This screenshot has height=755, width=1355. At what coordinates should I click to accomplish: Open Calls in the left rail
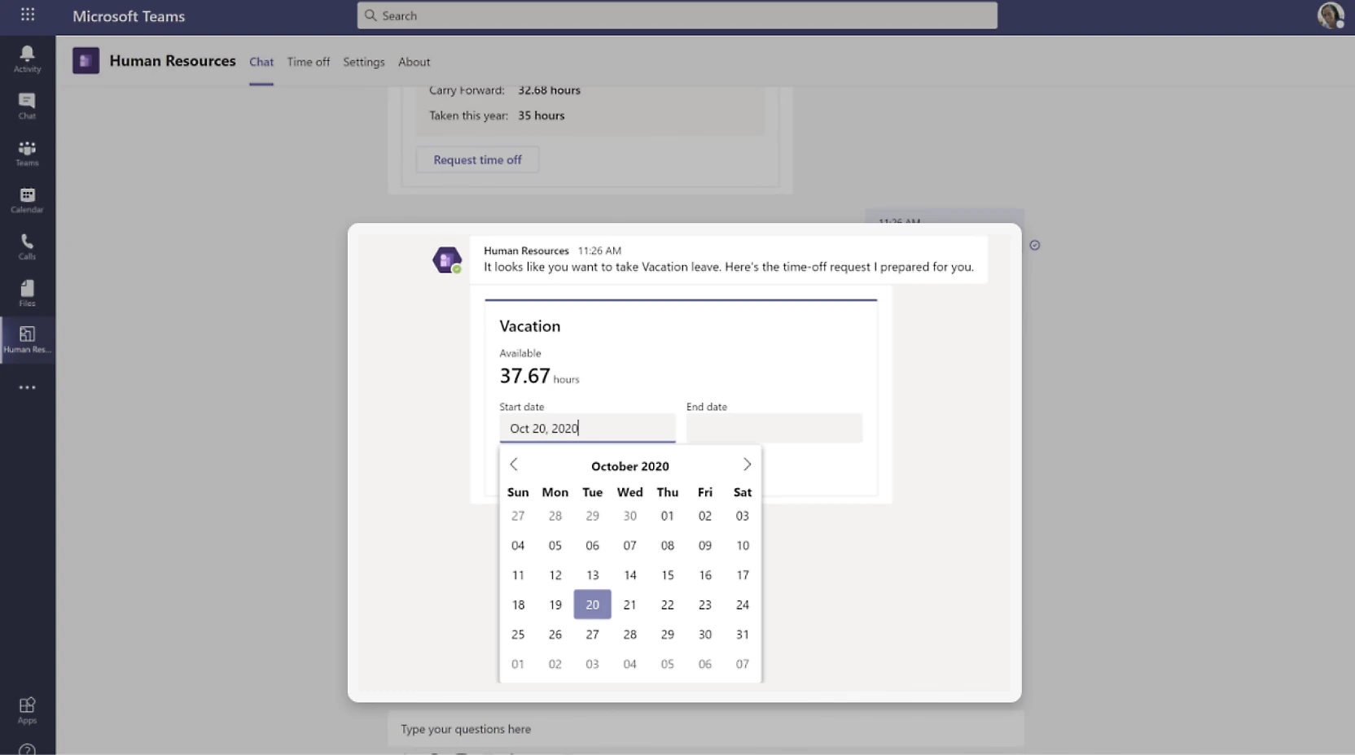coord(27,247)
